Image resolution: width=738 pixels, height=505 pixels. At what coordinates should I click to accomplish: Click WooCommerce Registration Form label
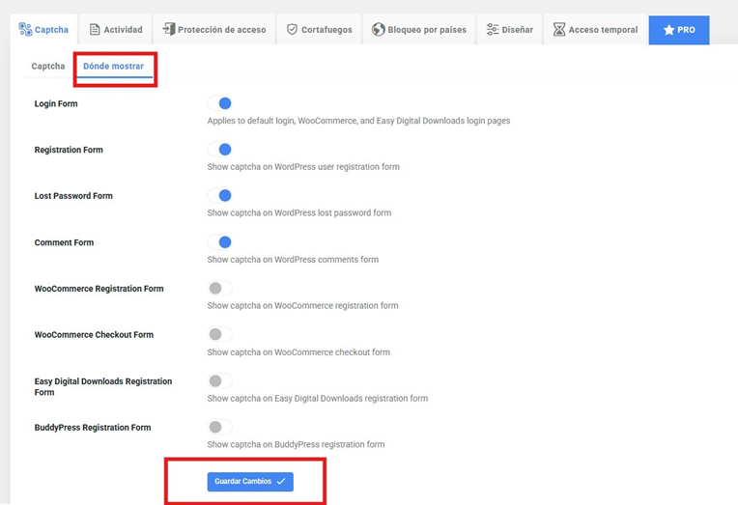pos(99,289)
